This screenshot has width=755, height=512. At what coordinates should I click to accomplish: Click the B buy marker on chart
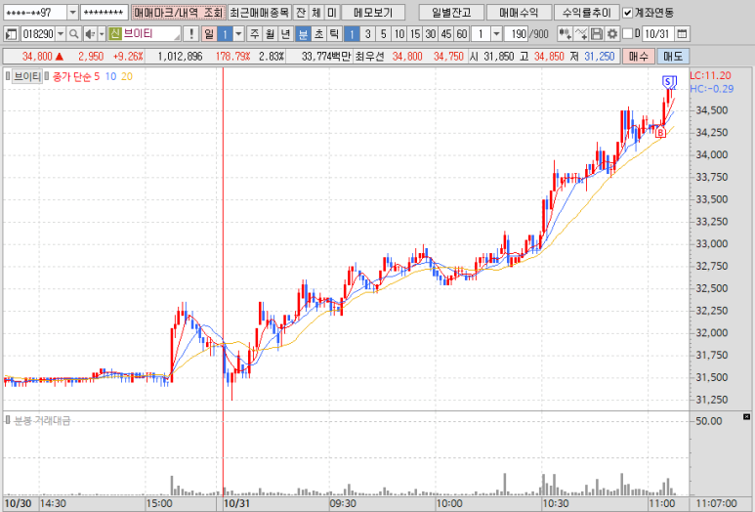[x=660, y=132]
